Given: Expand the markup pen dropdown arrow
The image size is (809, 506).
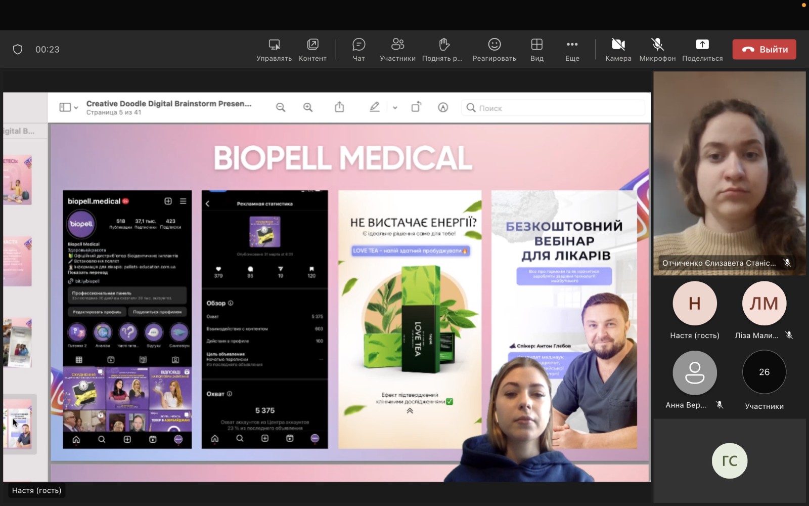Looking at the screenshot, I should coord(395,108).
